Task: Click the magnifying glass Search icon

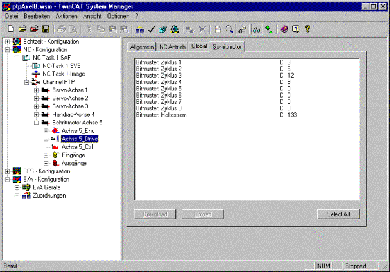Action: (x=229, y=30)
